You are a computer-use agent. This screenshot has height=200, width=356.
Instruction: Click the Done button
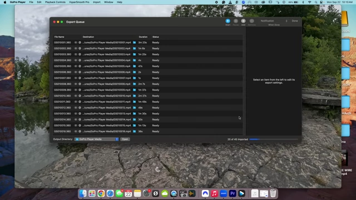(295, 21)
